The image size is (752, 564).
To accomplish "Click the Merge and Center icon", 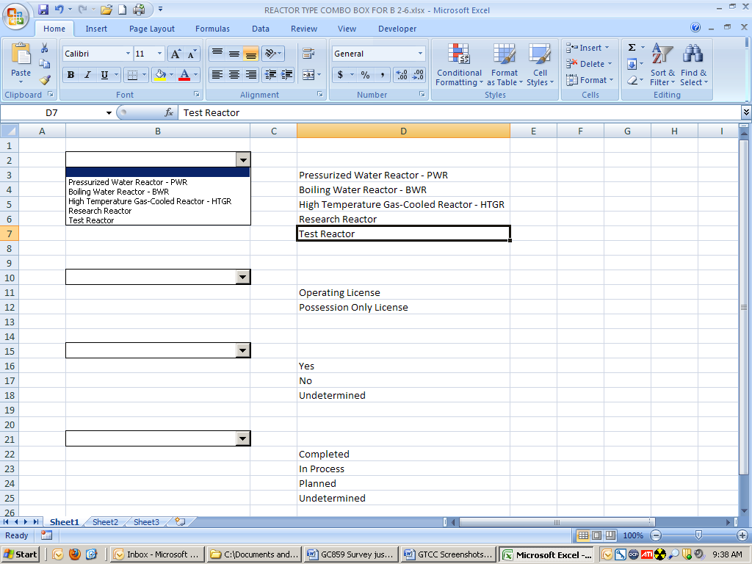I will tap(308, 75).
